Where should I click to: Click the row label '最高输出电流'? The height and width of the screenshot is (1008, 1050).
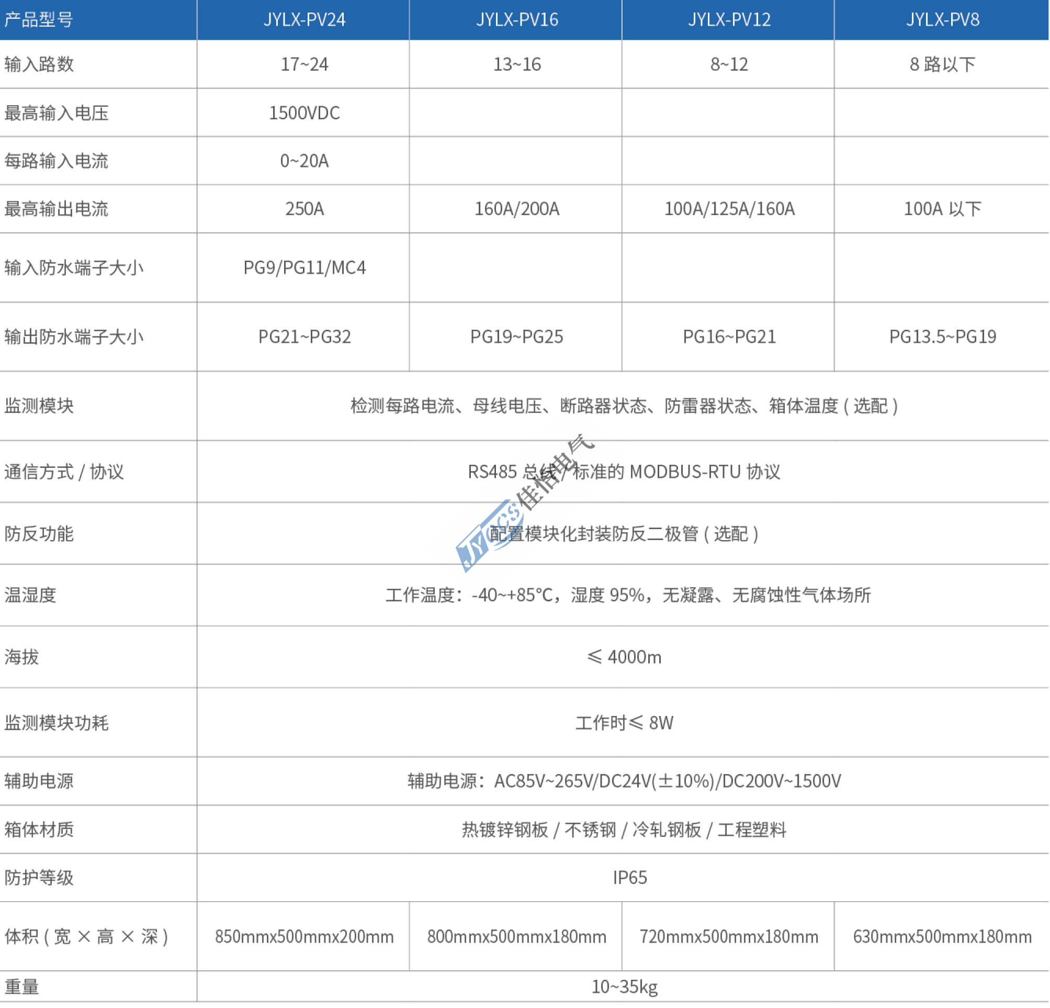[57, 209]
